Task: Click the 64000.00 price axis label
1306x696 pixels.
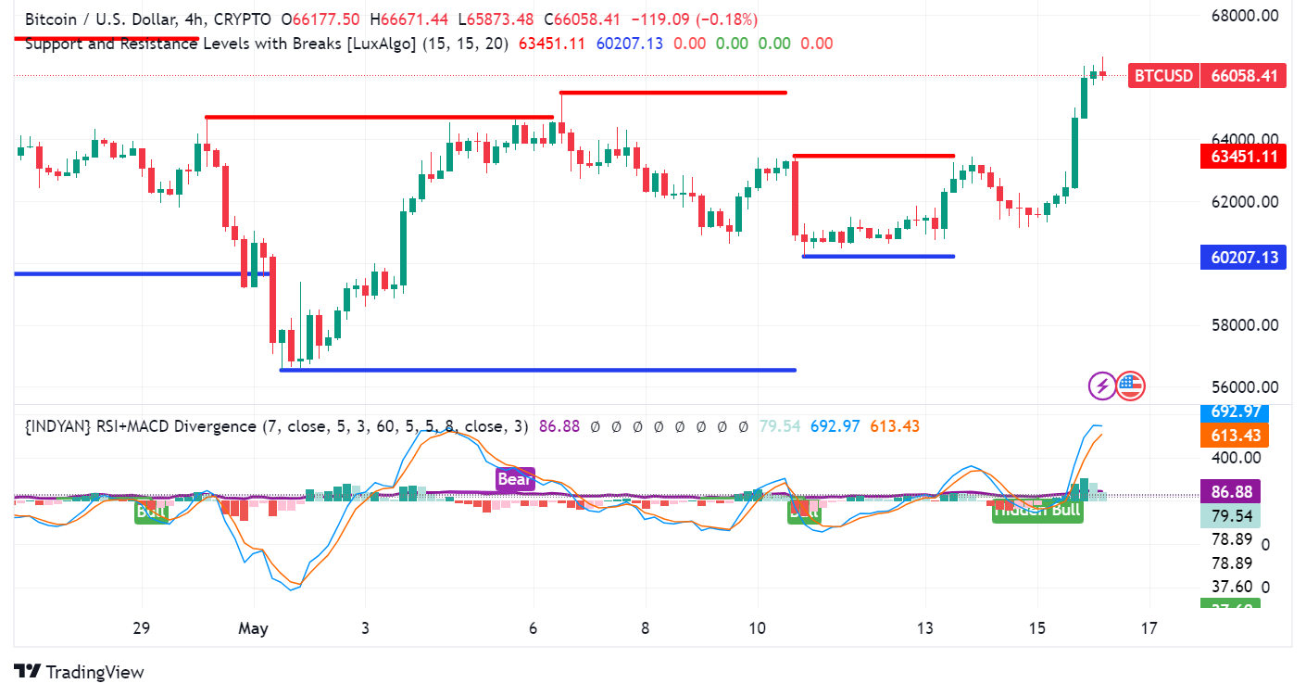Action: [x=1245, y=139]
